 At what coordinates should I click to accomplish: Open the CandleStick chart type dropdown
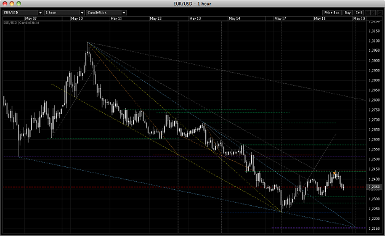tap(107, 12)
